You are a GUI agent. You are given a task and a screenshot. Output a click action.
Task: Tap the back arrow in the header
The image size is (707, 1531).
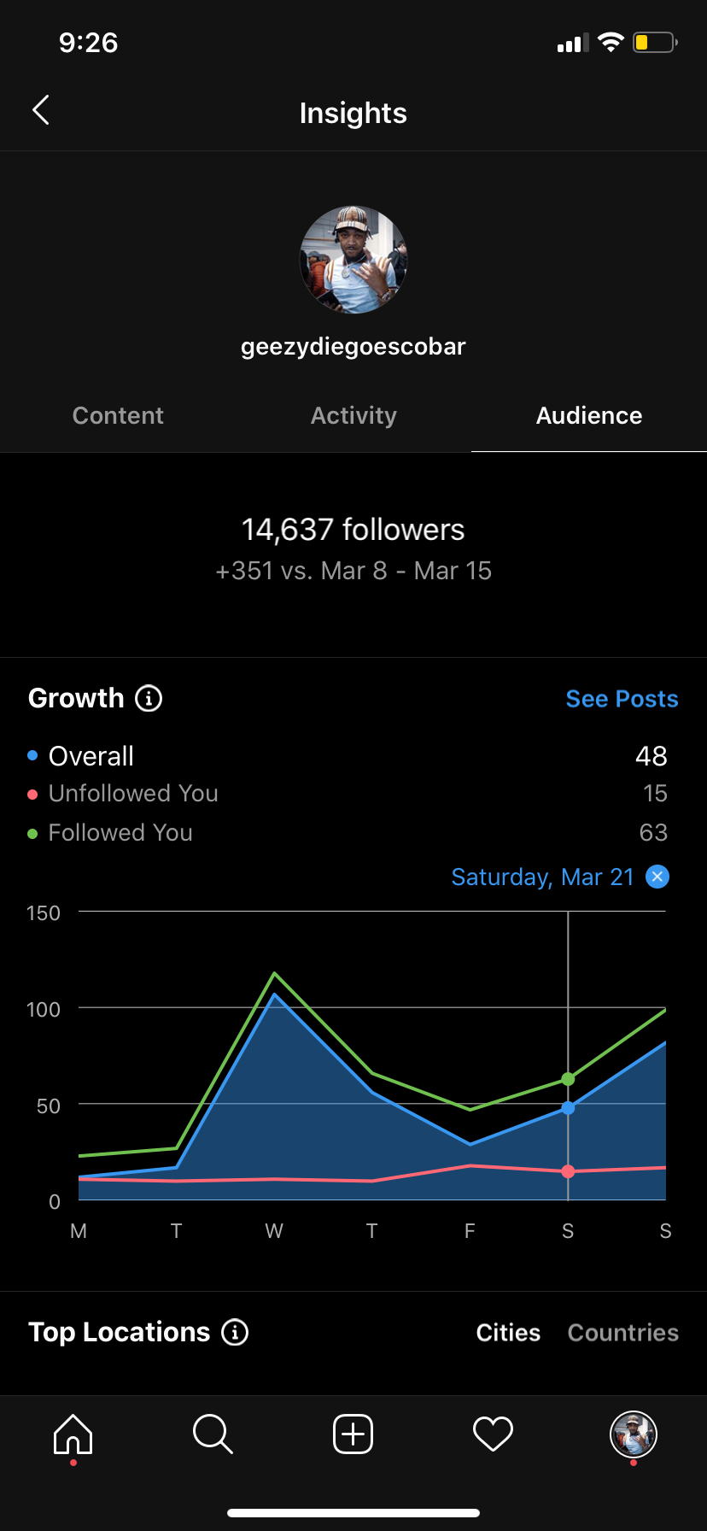coord(40,110)
